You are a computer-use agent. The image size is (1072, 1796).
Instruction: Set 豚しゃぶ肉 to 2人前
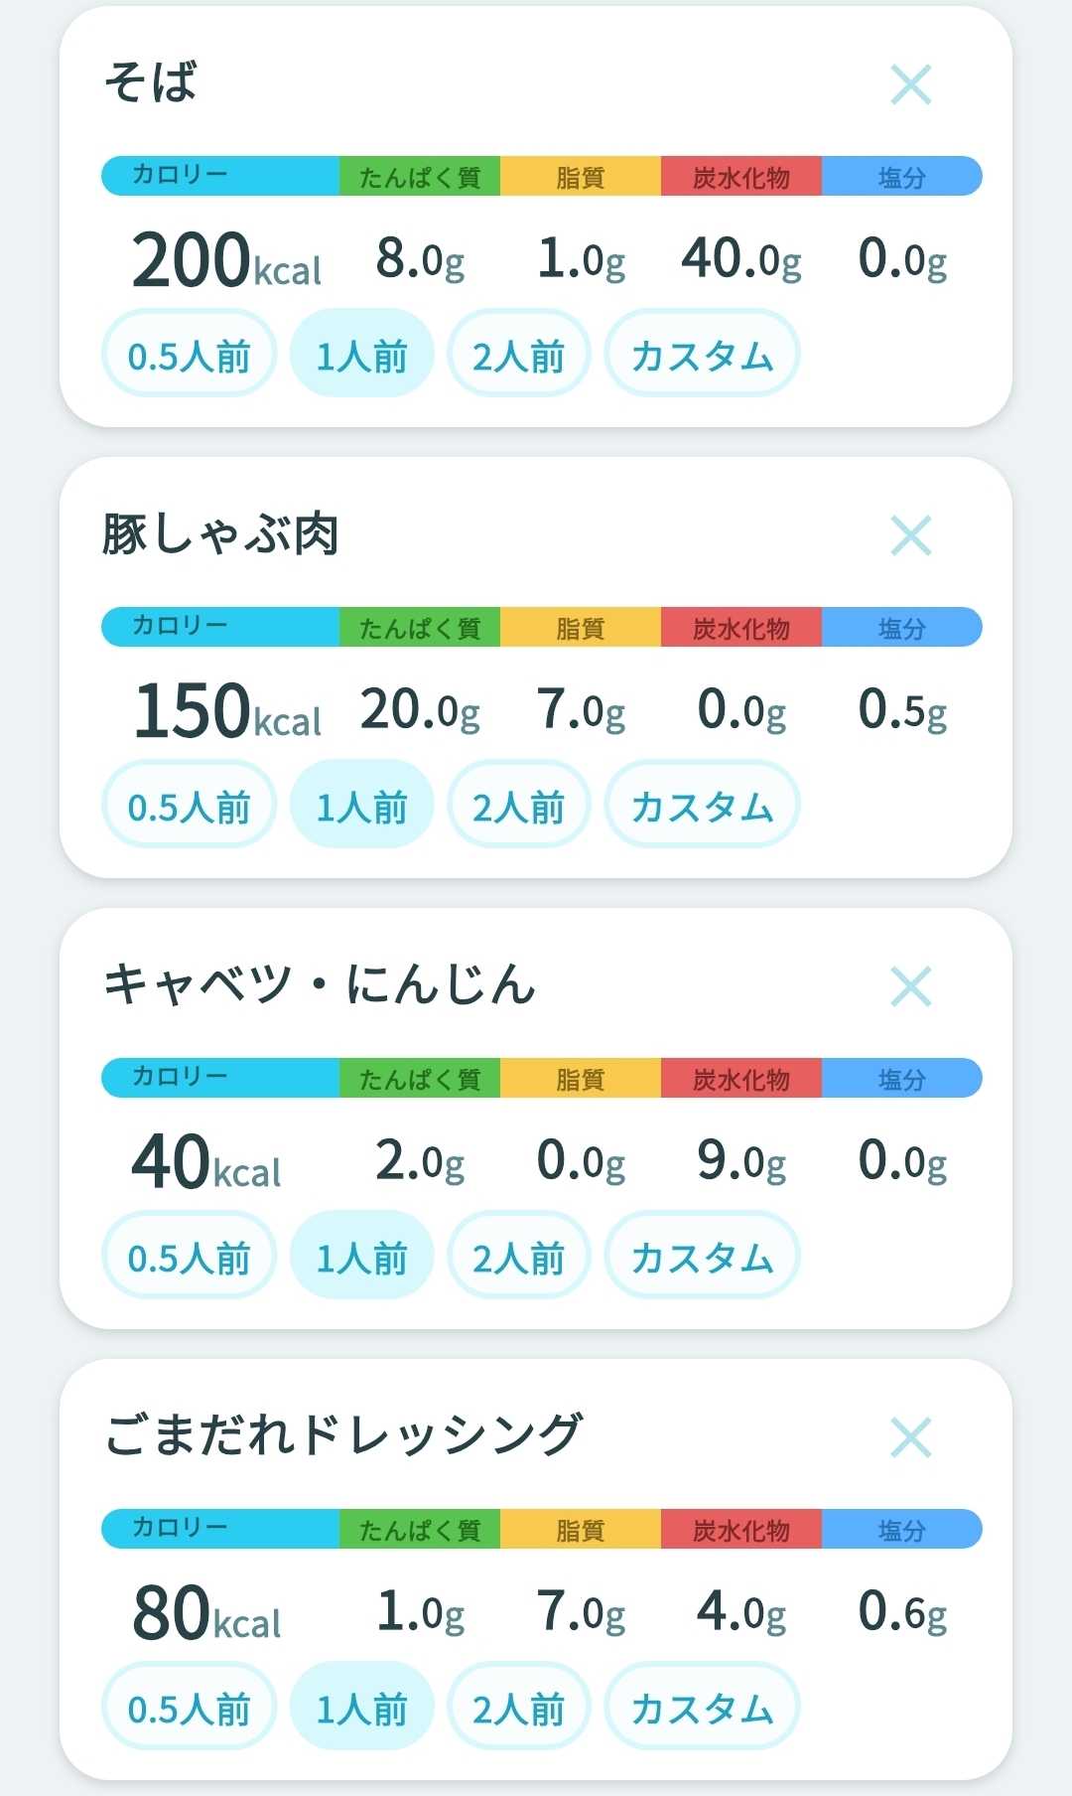coord(518,805)
